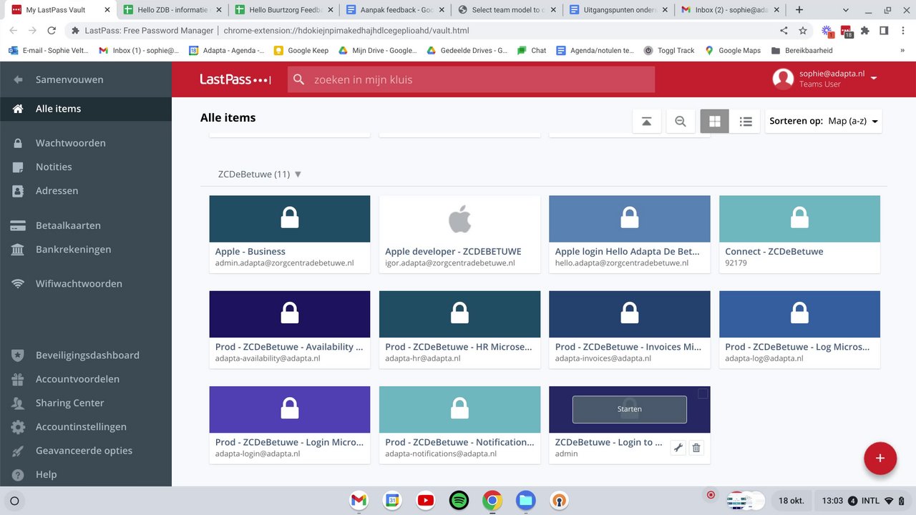
Task: Open a new browser tab
Action: click(799, 10)
